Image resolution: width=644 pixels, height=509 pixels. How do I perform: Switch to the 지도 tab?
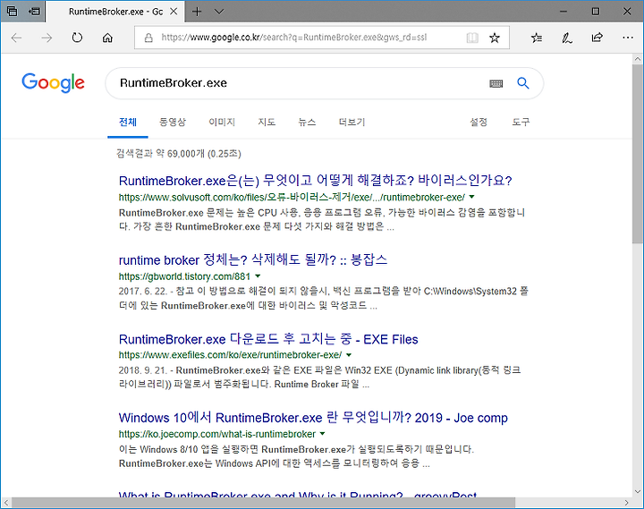coord(267,122)
